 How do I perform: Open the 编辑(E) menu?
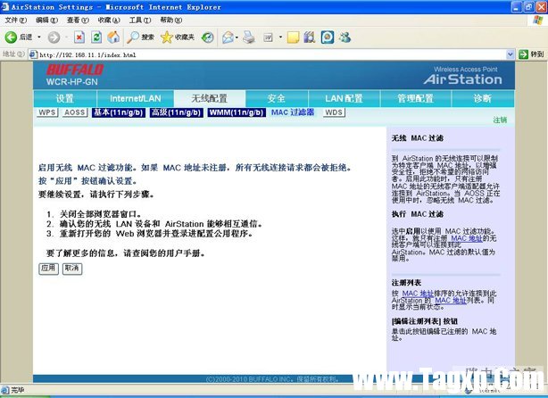point(46,21)
